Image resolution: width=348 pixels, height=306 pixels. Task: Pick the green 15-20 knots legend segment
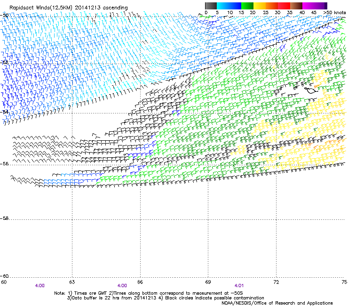(247, 6)
